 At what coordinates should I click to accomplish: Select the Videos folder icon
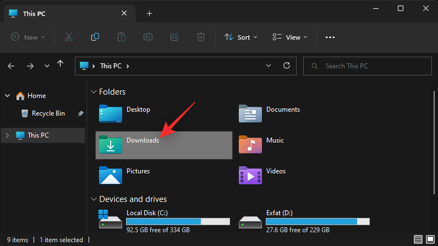[250, 175]
